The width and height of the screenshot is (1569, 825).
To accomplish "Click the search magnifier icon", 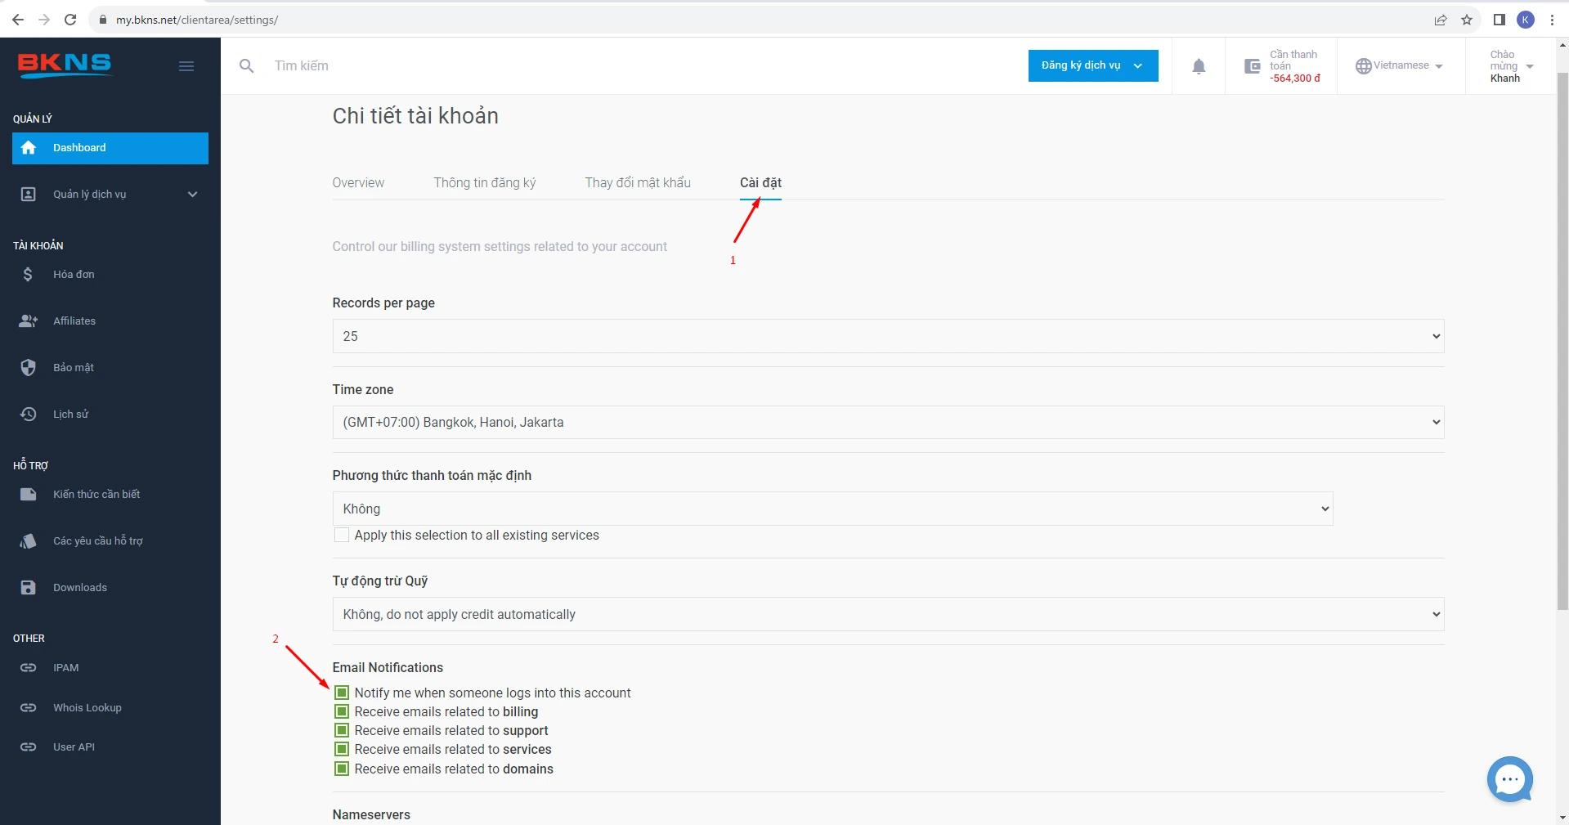I will pyautogui.click(x=246, y=66).
